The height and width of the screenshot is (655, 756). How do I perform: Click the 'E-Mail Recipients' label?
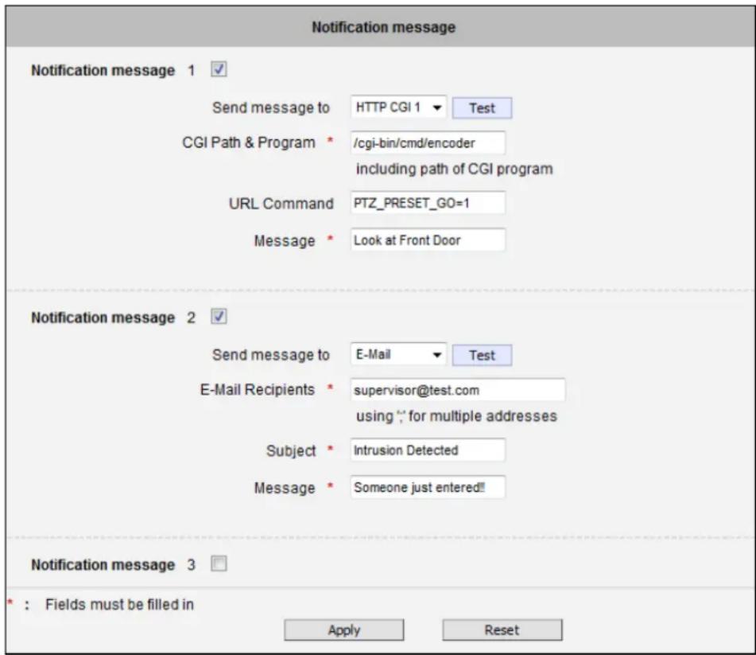[x=258, y=389]
